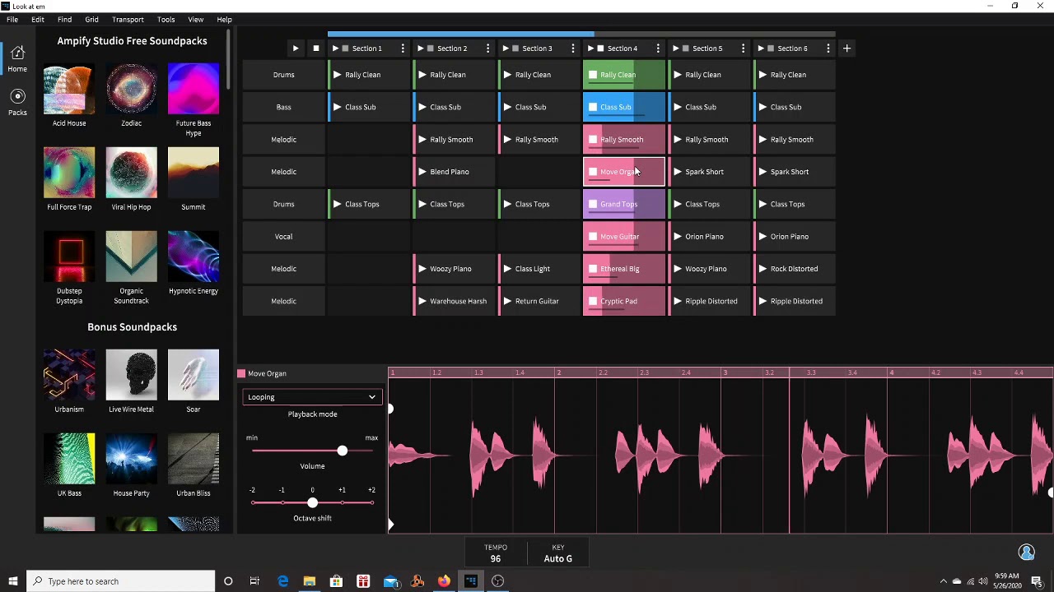Open Section 5 options menu
The image size is (1054, 592).
coord(743,49)
